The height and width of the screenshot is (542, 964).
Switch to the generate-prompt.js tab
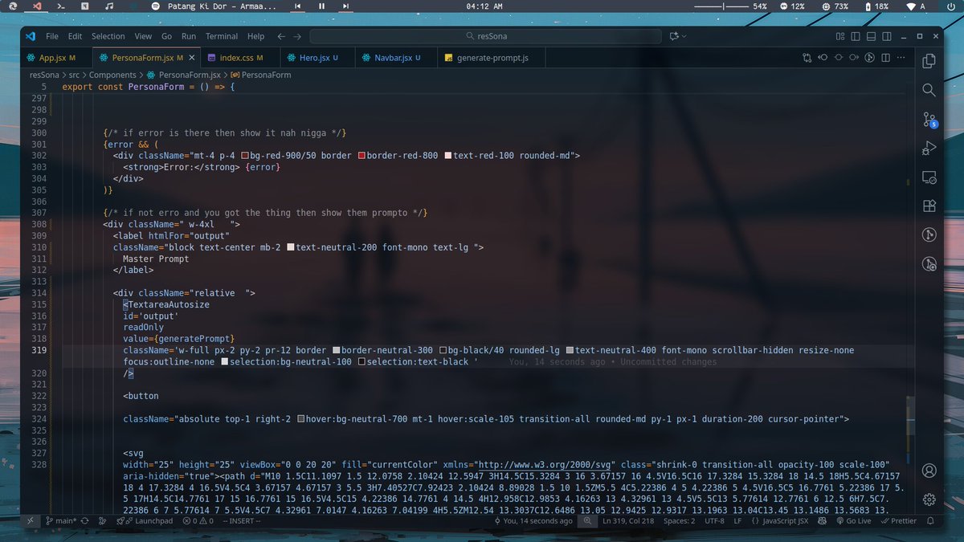491,58
